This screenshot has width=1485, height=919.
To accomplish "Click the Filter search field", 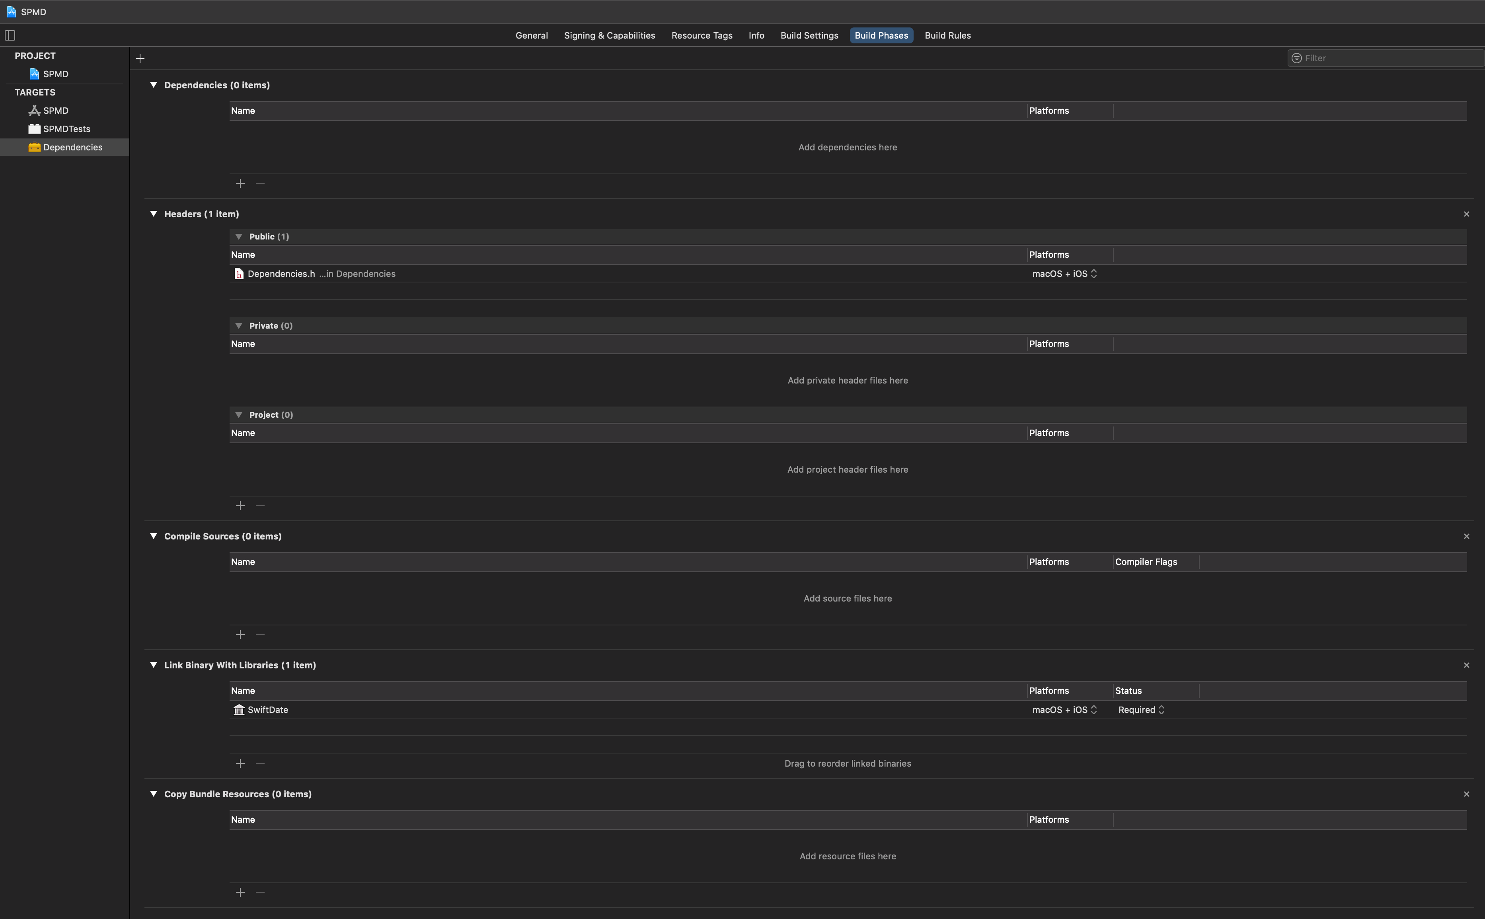I will (x=1389, y=58).
